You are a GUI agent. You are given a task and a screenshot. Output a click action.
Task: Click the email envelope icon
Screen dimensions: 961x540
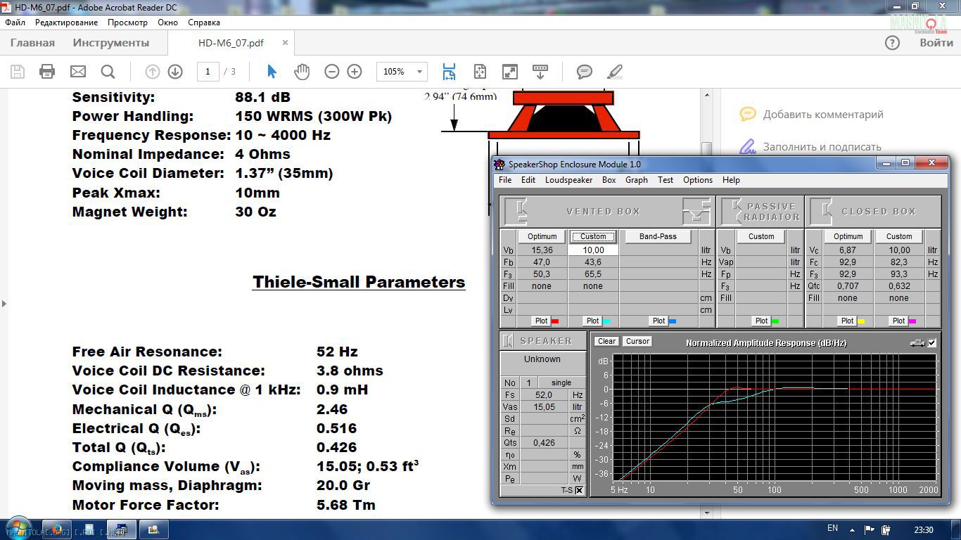pos(77,72)
